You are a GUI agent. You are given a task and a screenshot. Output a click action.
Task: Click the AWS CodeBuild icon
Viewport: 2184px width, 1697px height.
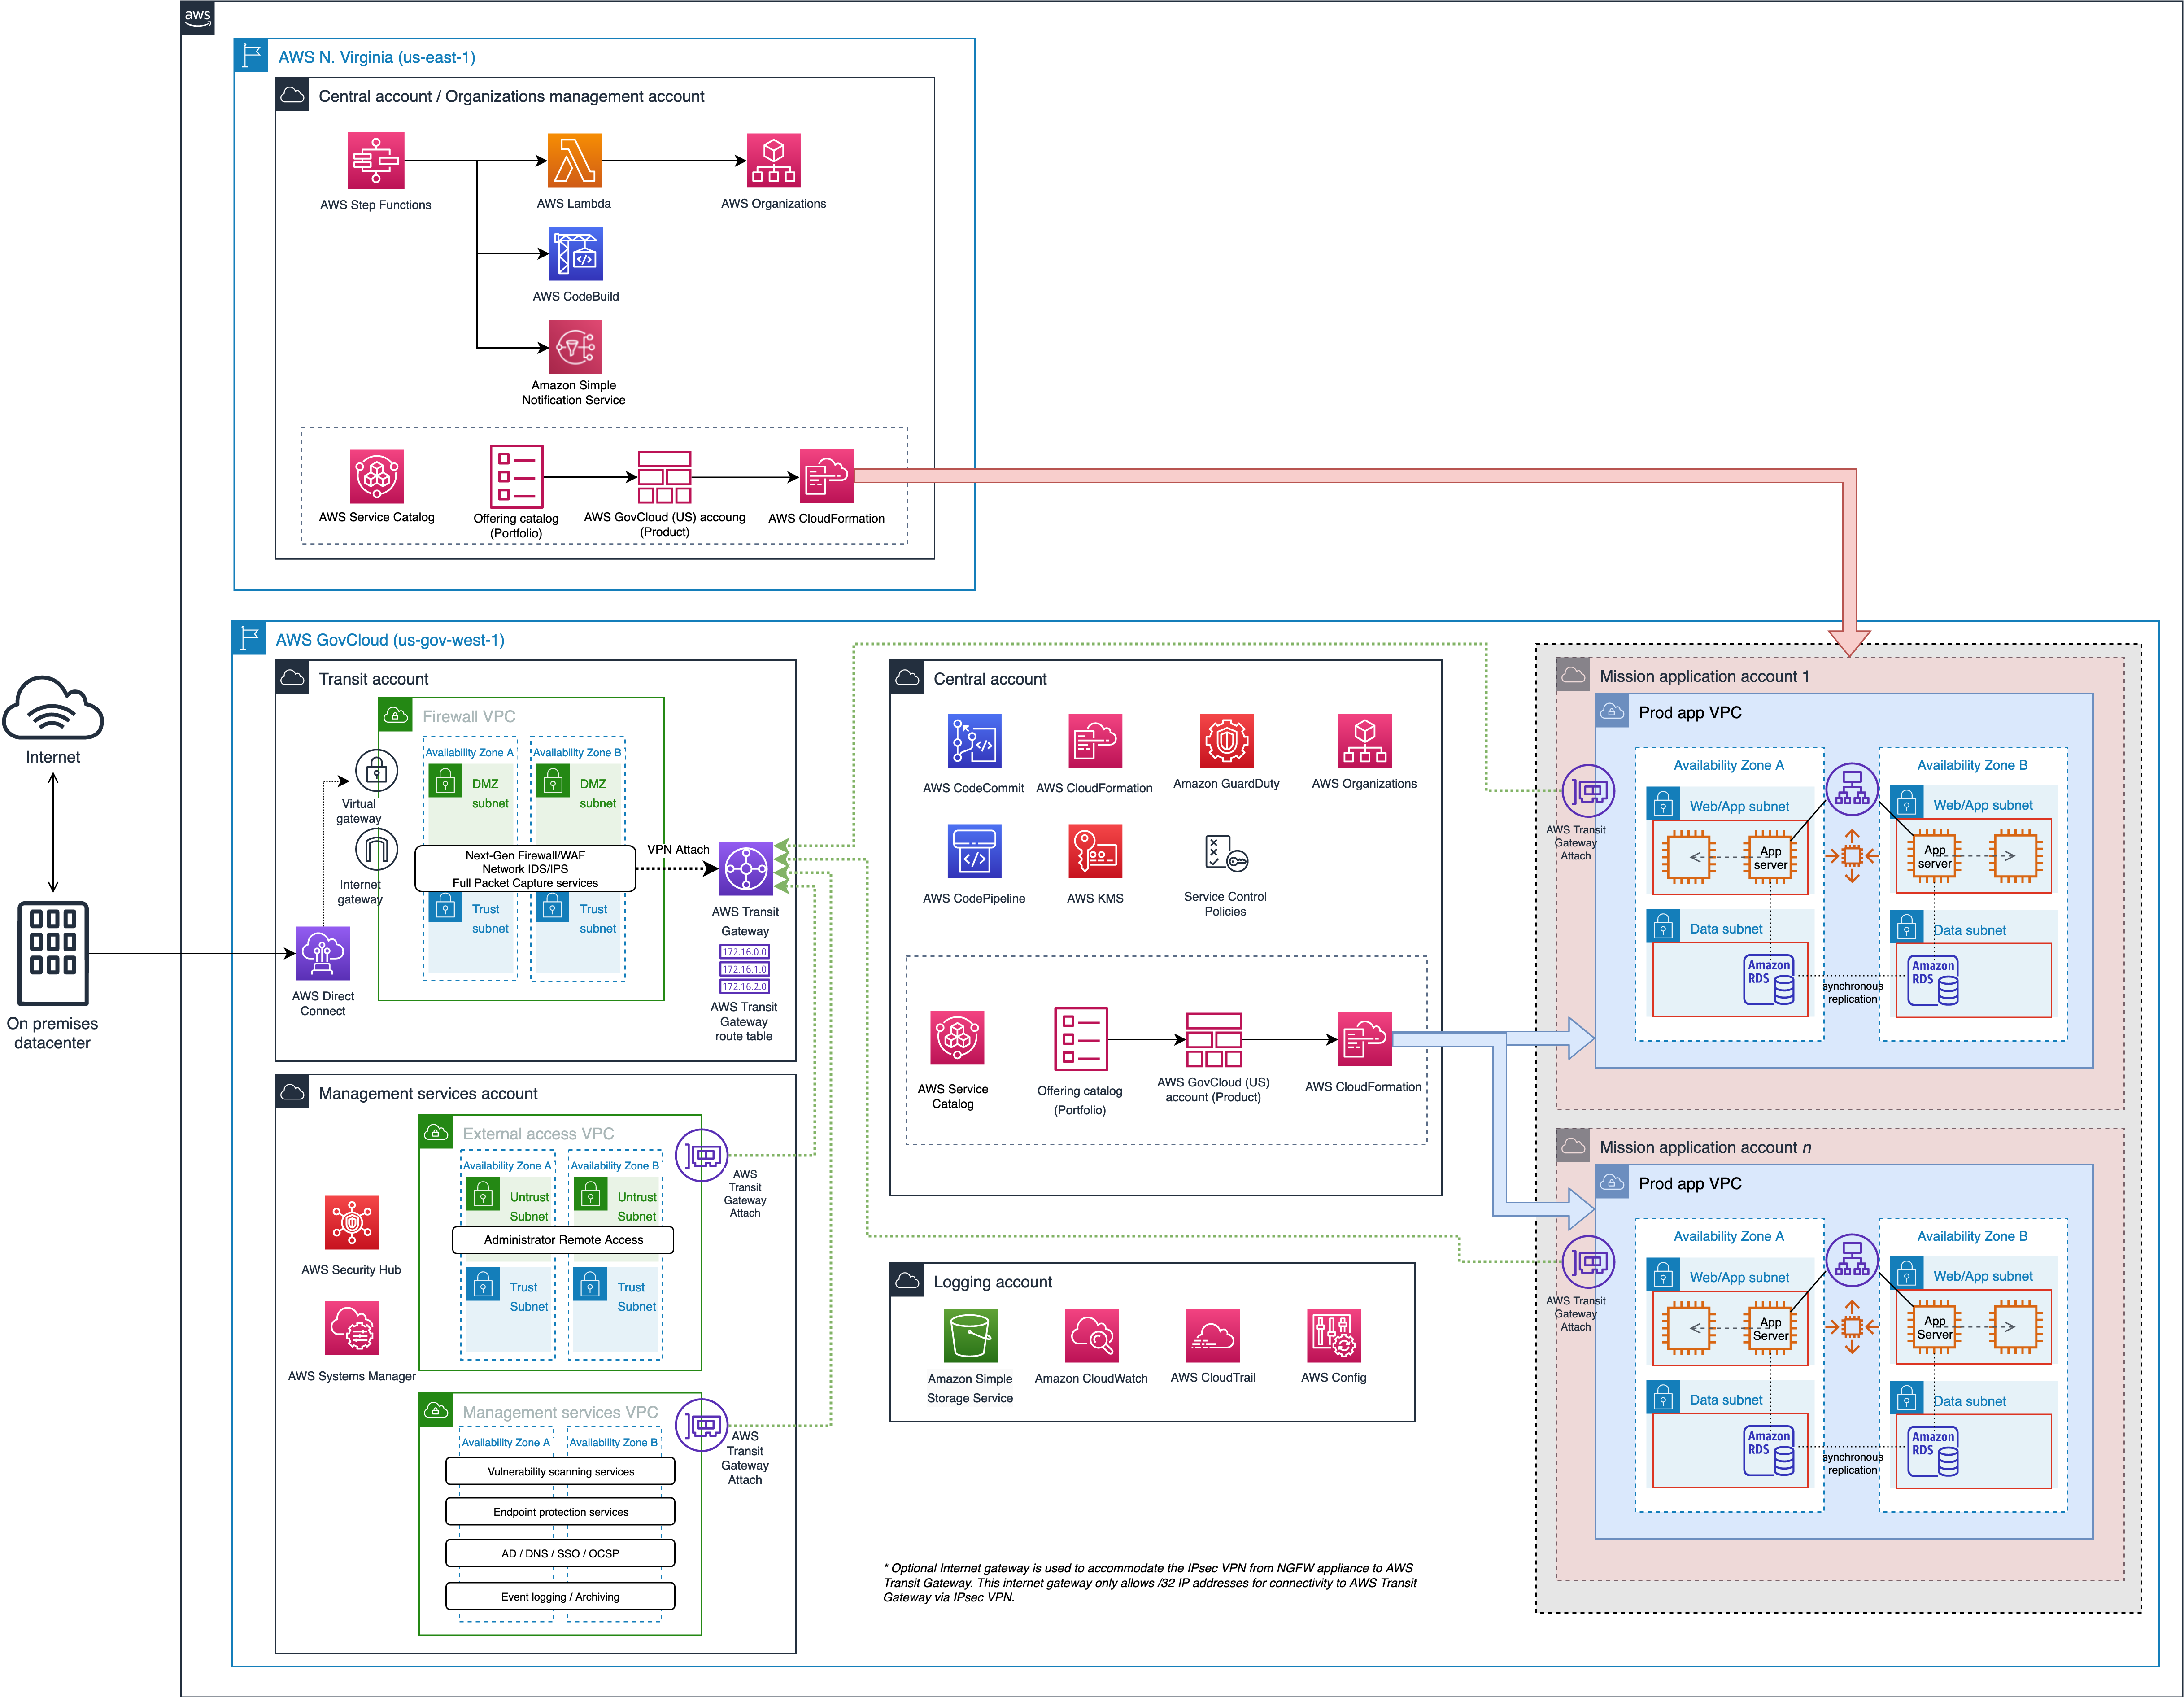pos(575,253)
